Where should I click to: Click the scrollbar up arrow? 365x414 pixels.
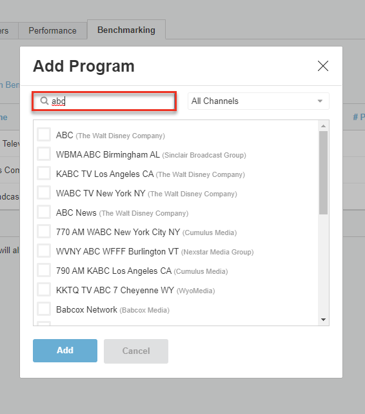click(x=323, y=126)
